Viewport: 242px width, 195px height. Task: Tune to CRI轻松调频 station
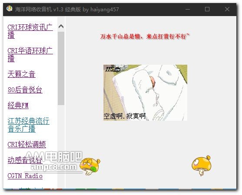[x=27, y=144]
